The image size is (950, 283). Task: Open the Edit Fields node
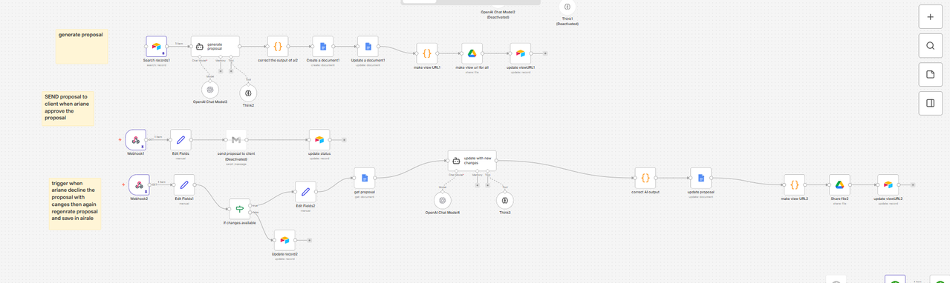pyautogui.click(x=180, y=139)
